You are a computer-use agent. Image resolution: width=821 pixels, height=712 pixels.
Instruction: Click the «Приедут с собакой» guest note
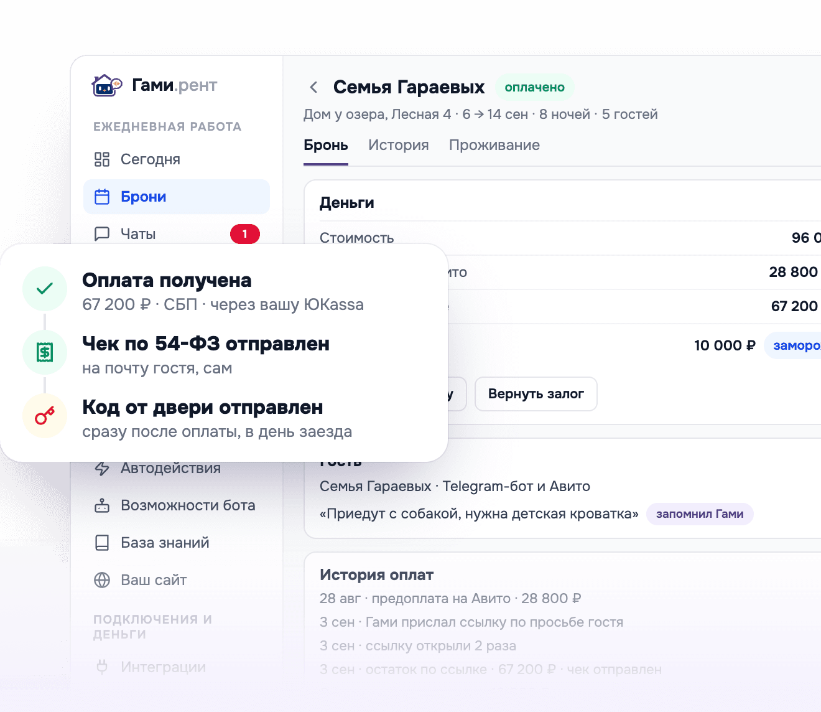click(479, 514)
